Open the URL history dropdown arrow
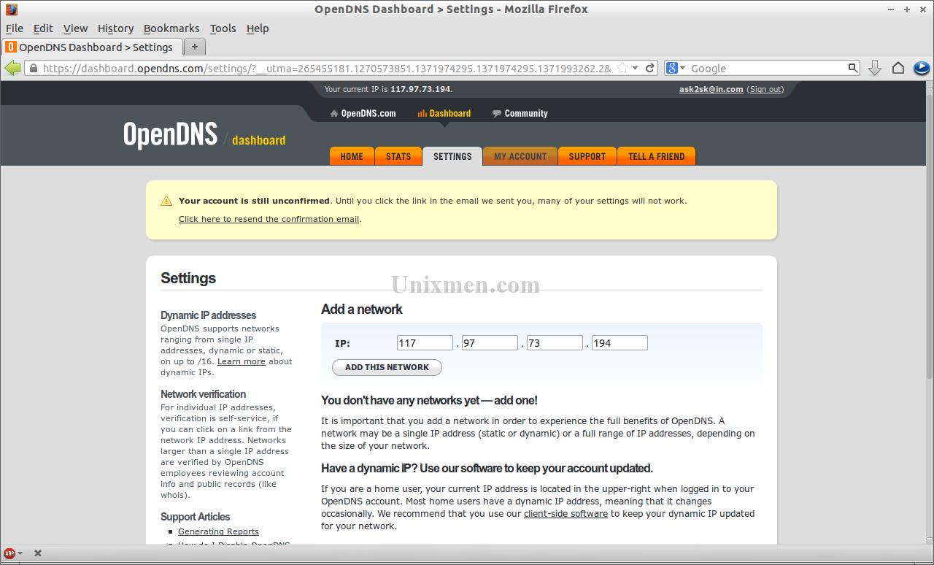934x565 pixels. point(636,68)
